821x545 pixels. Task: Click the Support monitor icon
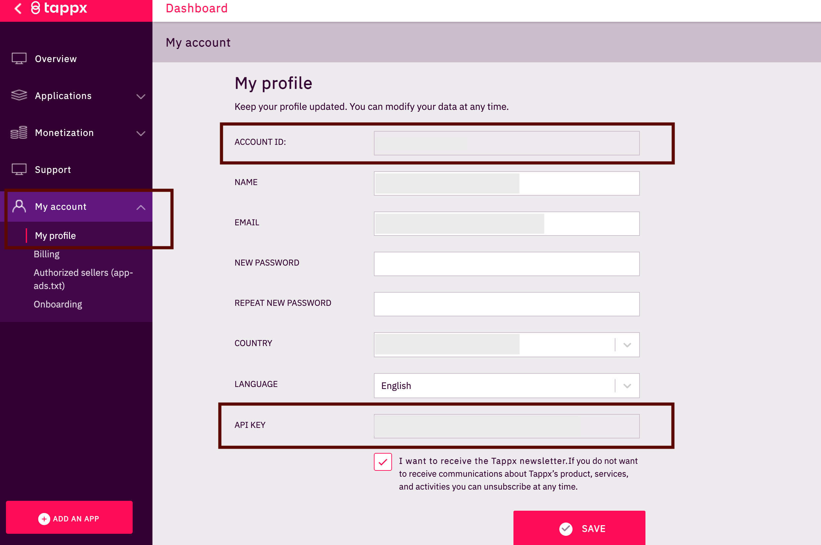(19, 169)
